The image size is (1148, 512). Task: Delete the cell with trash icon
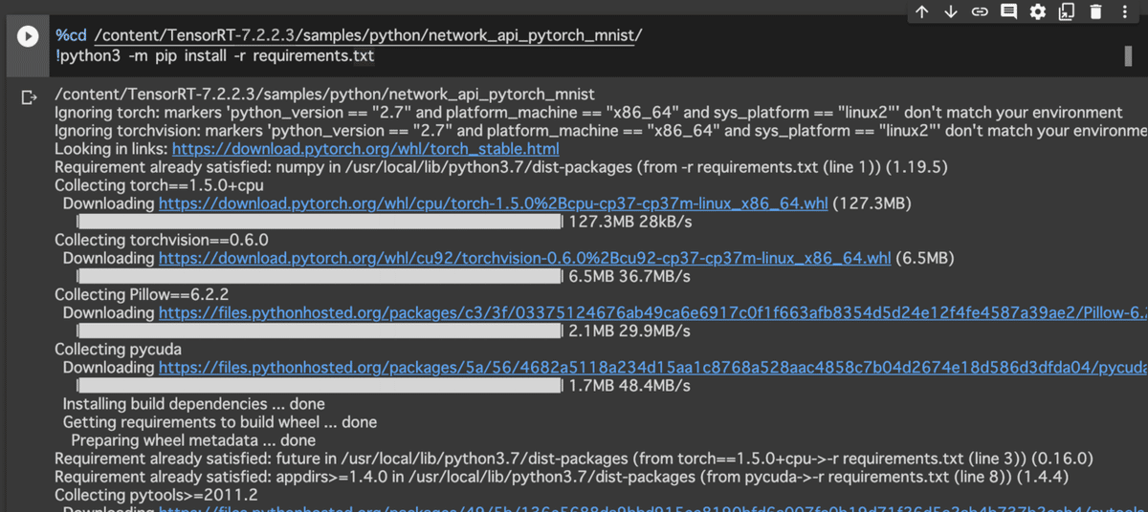click(x=1095, y=11)
